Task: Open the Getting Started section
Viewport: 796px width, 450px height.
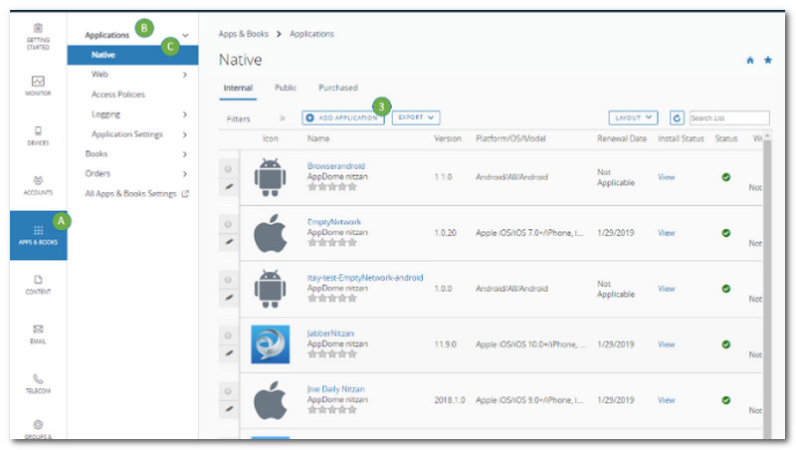Action: point(38,37)
